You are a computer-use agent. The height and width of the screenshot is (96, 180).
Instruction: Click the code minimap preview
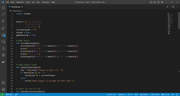[170, 23]
